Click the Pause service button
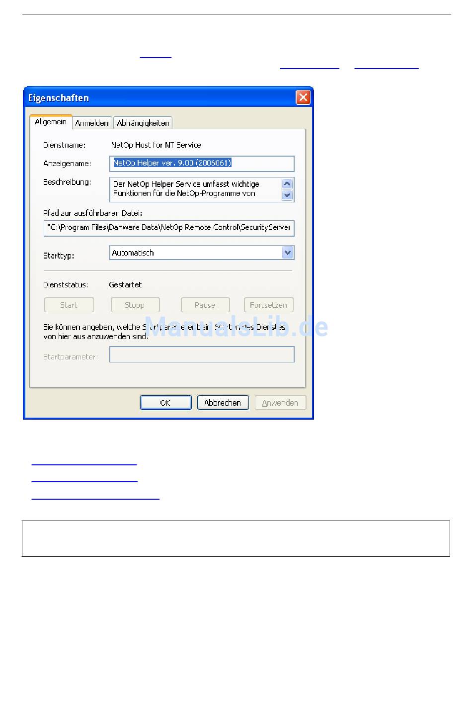 point(205,305)
